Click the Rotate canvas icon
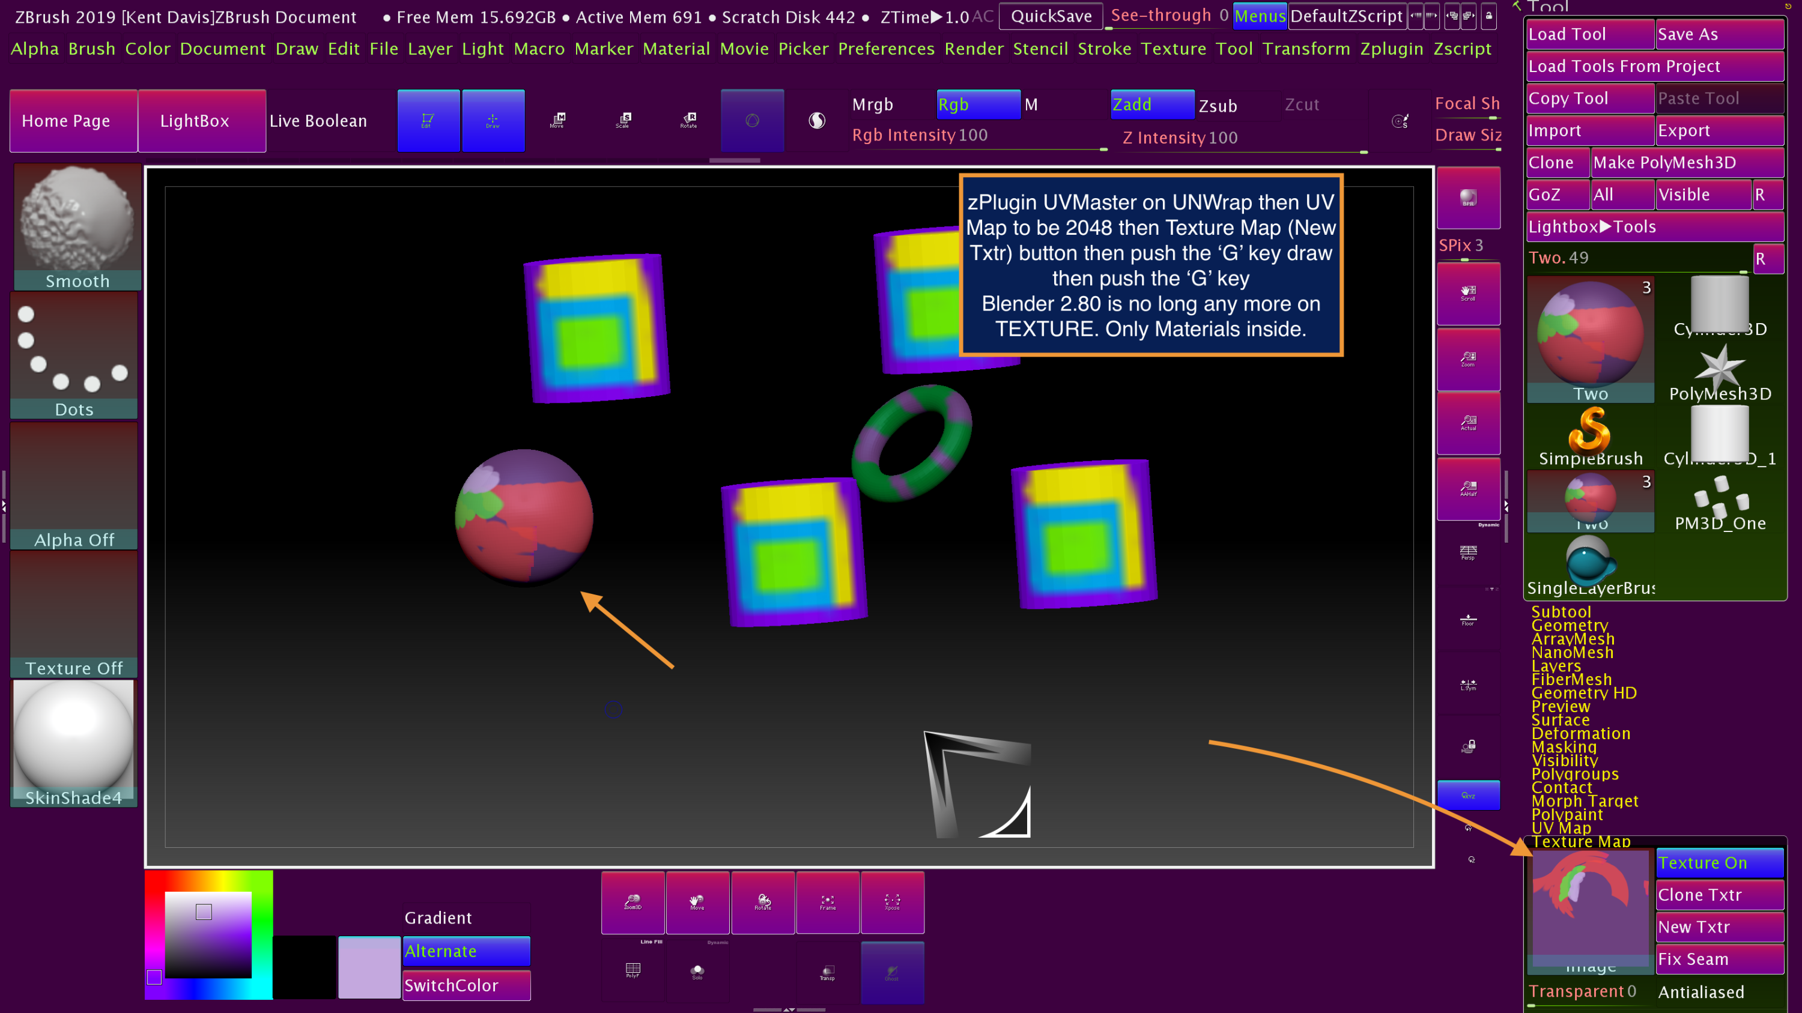The width and height of the screenshot is (1802, 1013). point(762,903)
